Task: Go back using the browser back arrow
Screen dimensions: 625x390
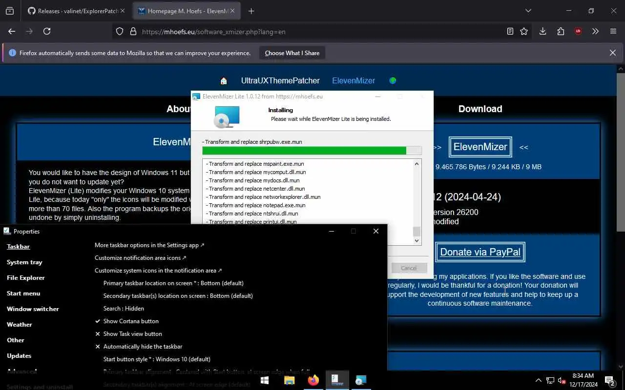Action: pyautogui.click(x=12, y=31)
